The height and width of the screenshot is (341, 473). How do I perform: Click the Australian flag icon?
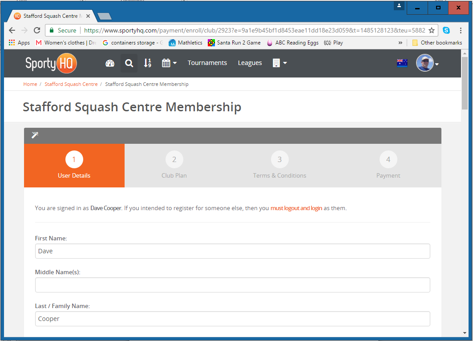tap(402, 63)
